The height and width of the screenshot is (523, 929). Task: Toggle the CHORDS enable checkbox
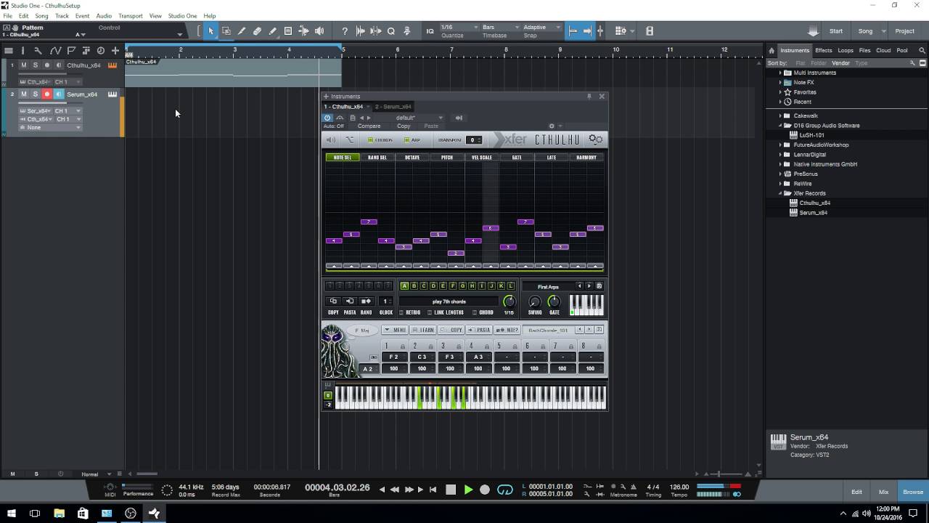pos(370,140)
